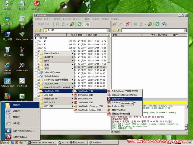Open left pane path dropdown D:\NC
Screen dimensions: 193x145
[x=108, y=30]
